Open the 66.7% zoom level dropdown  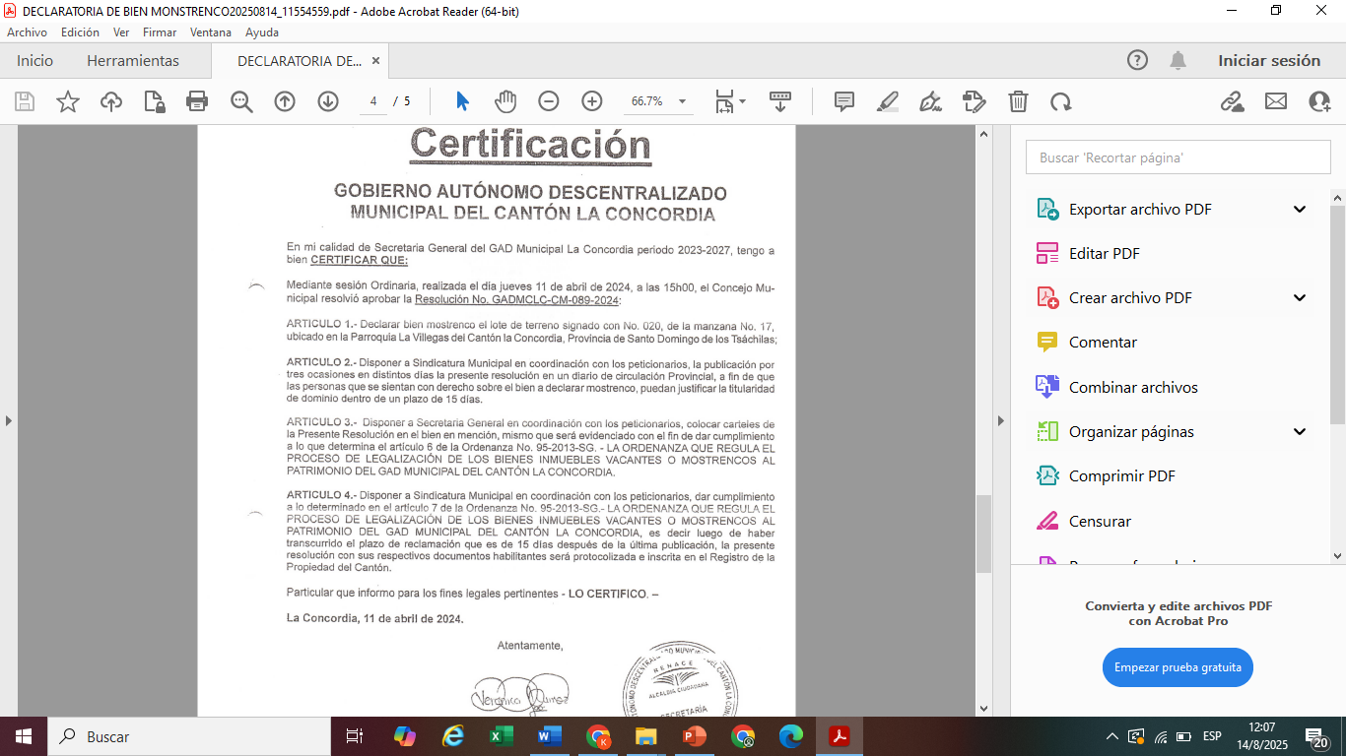pyautogui.click(x=682, y=101)
